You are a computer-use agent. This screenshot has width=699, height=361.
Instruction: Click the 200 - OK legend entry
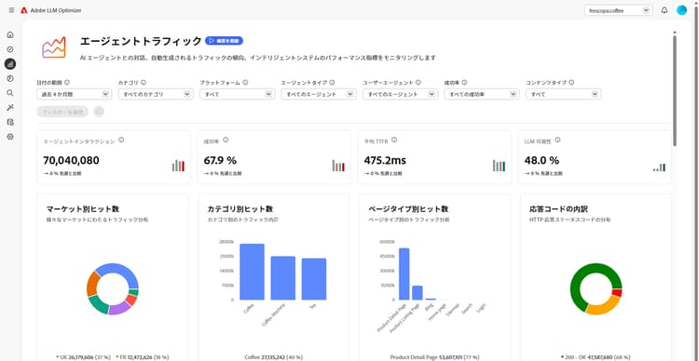click(596, 357)
